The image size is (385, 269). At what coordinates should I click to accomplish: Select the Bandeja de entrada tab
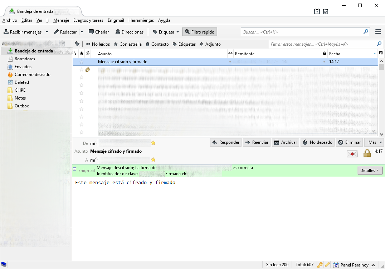[x=43, y=11]
